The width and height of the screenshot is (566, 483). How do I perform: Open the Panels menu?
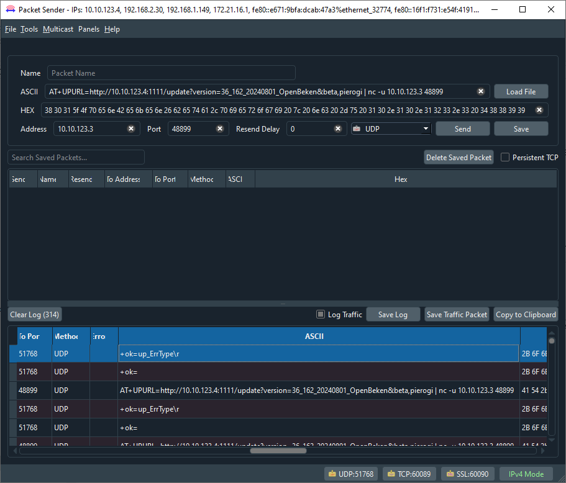[x=89, y=29]
